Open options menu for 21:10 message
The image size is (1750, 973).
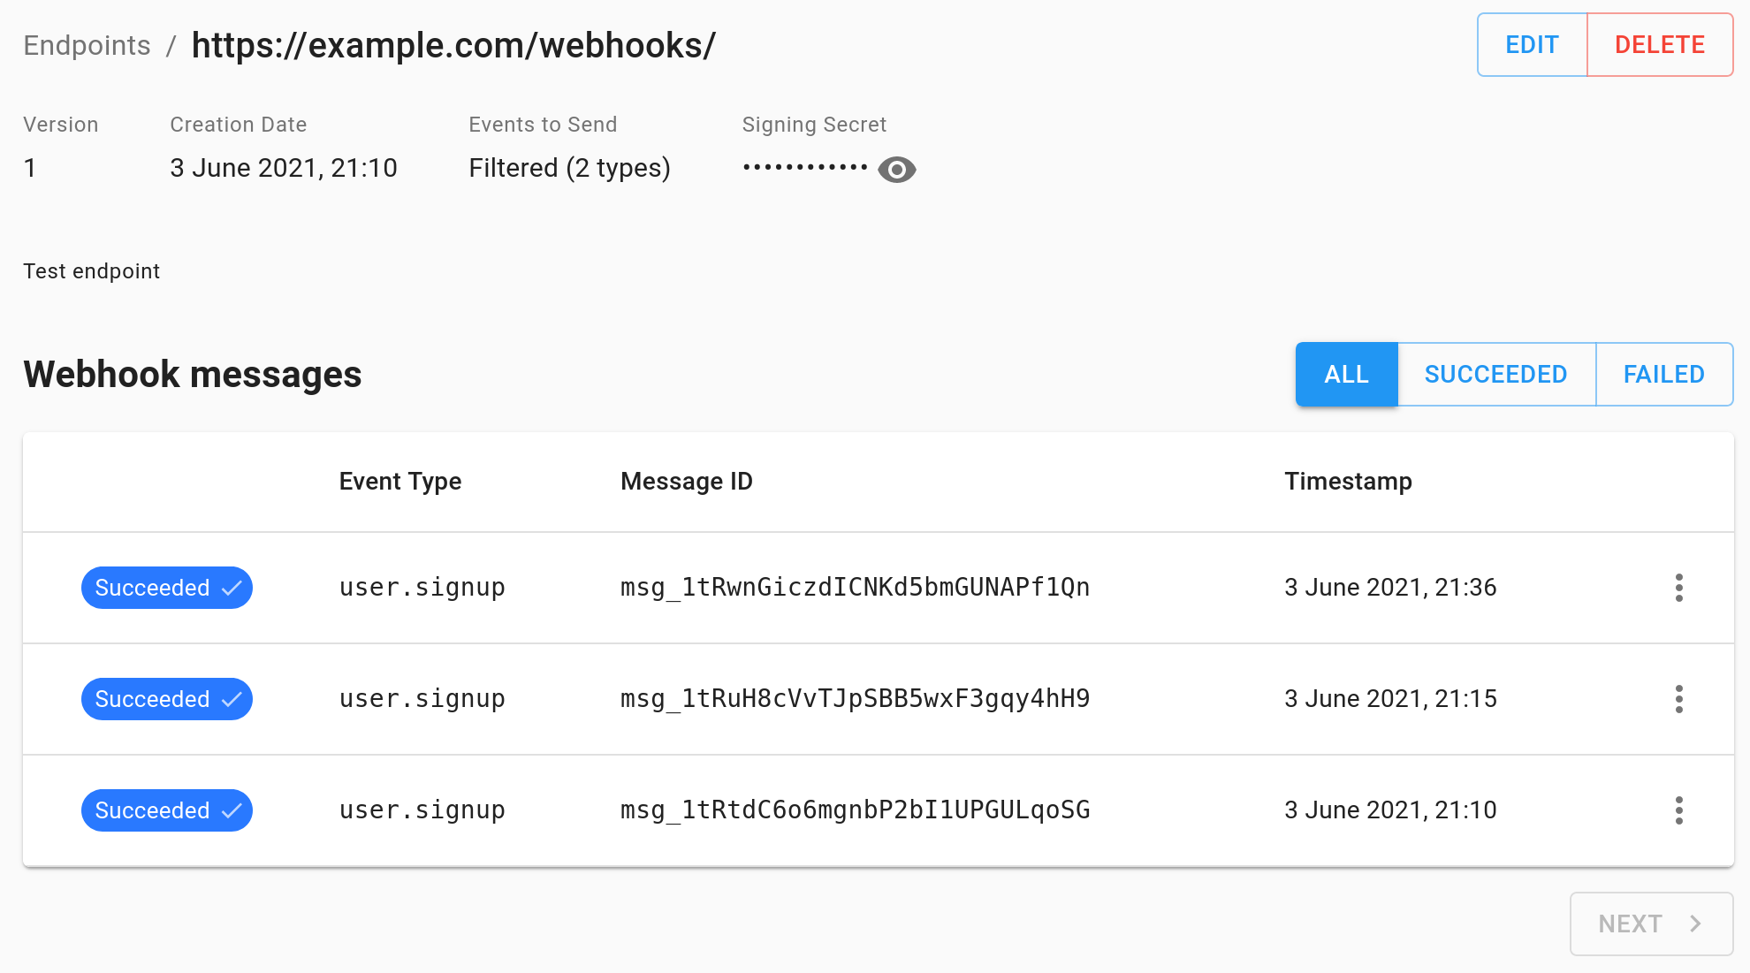click(1678, 810)
